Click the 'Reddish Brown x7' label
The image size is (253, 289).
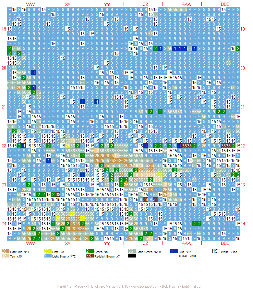click(x=107, y=257)
